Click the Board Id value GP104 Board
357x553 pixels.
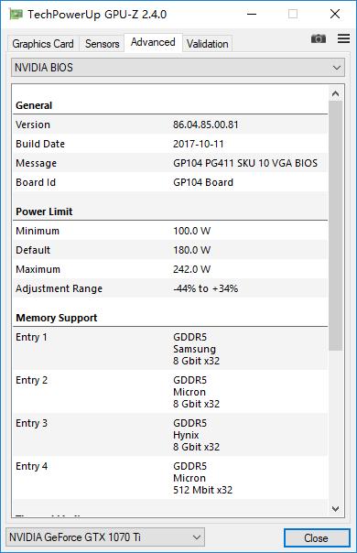point(203,182)
